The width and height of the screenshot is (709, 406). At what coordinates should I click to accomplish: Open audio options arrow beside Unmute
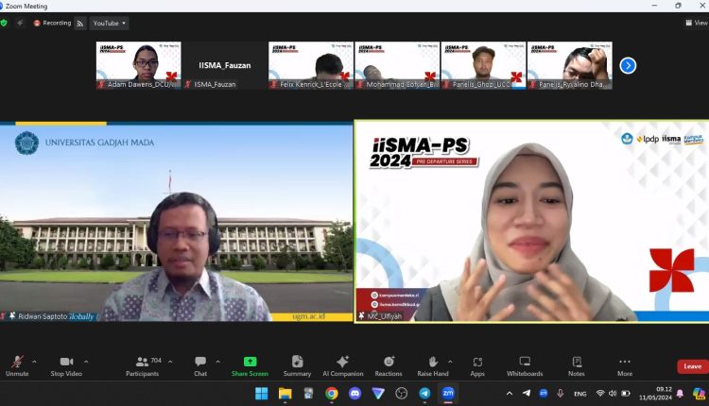[x=34, y=362]
